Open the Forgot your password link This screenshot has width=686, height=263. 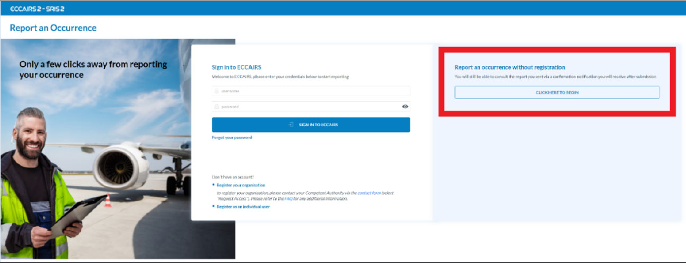tap(232, 138)
